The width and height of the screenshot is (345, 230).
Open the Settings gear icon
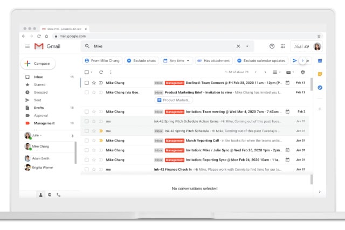[x=302, y=72]
